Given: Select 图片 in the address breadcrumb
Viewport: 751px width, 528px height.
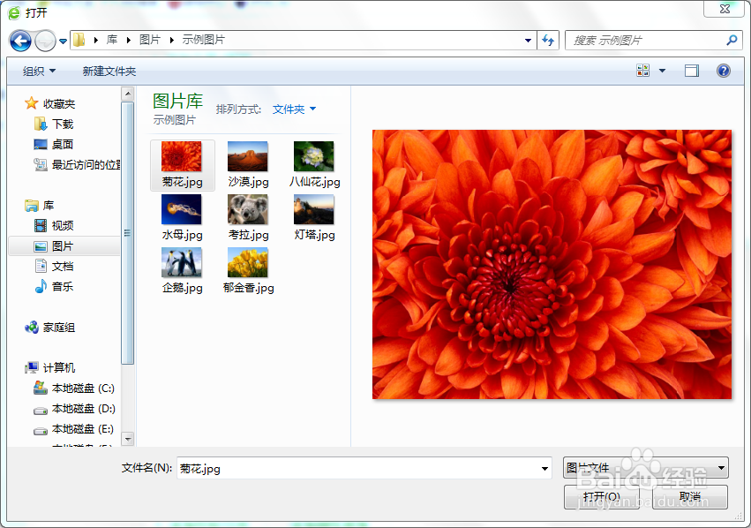Looking at the screenshot, I should click(x=149, y=40).
